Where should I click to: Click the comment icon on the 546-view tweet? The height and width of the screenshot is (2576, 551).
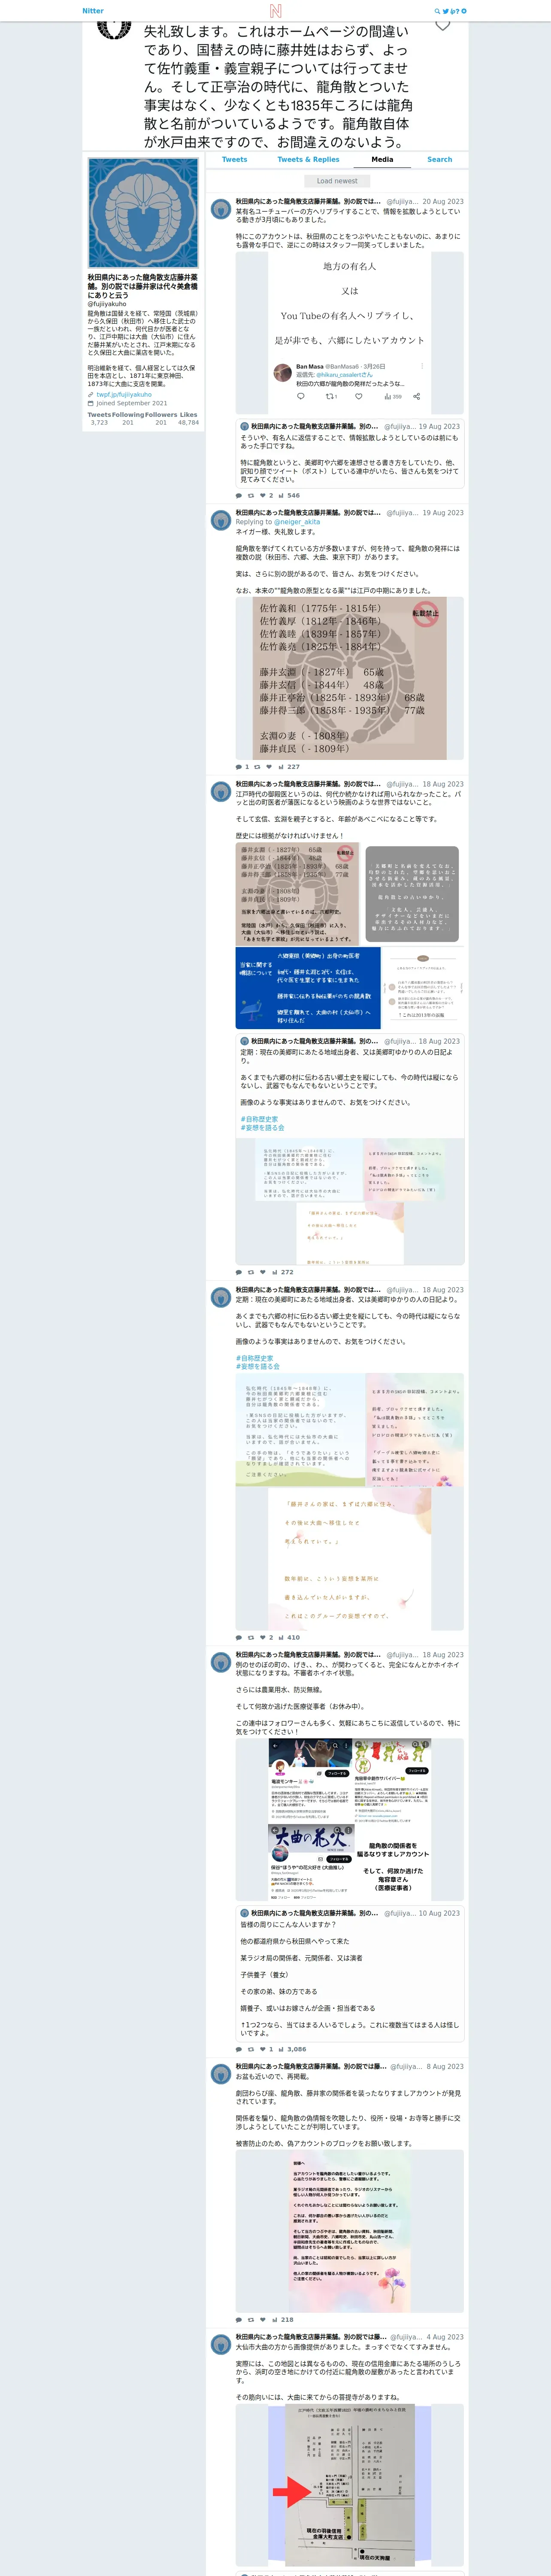pos(239,495)
